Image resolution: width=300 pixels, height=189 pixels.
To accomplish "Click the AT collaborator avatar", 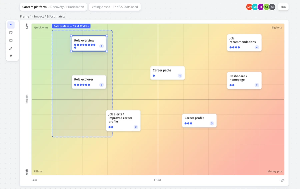I will [x=266, y=7].
